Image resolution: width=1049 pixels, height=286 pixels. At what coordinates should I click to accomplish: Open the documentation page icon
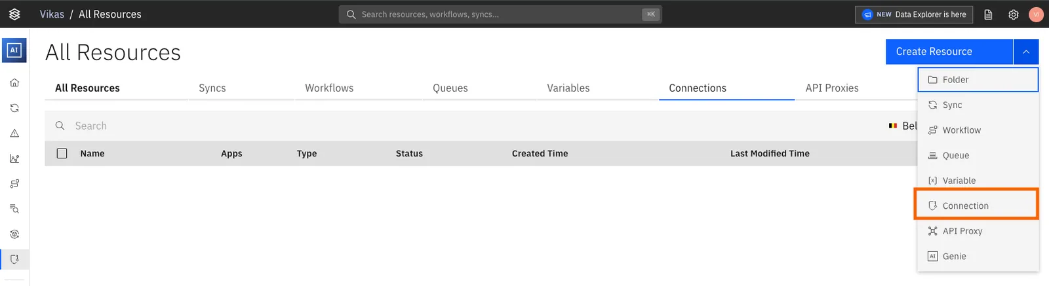pos(988,14)
